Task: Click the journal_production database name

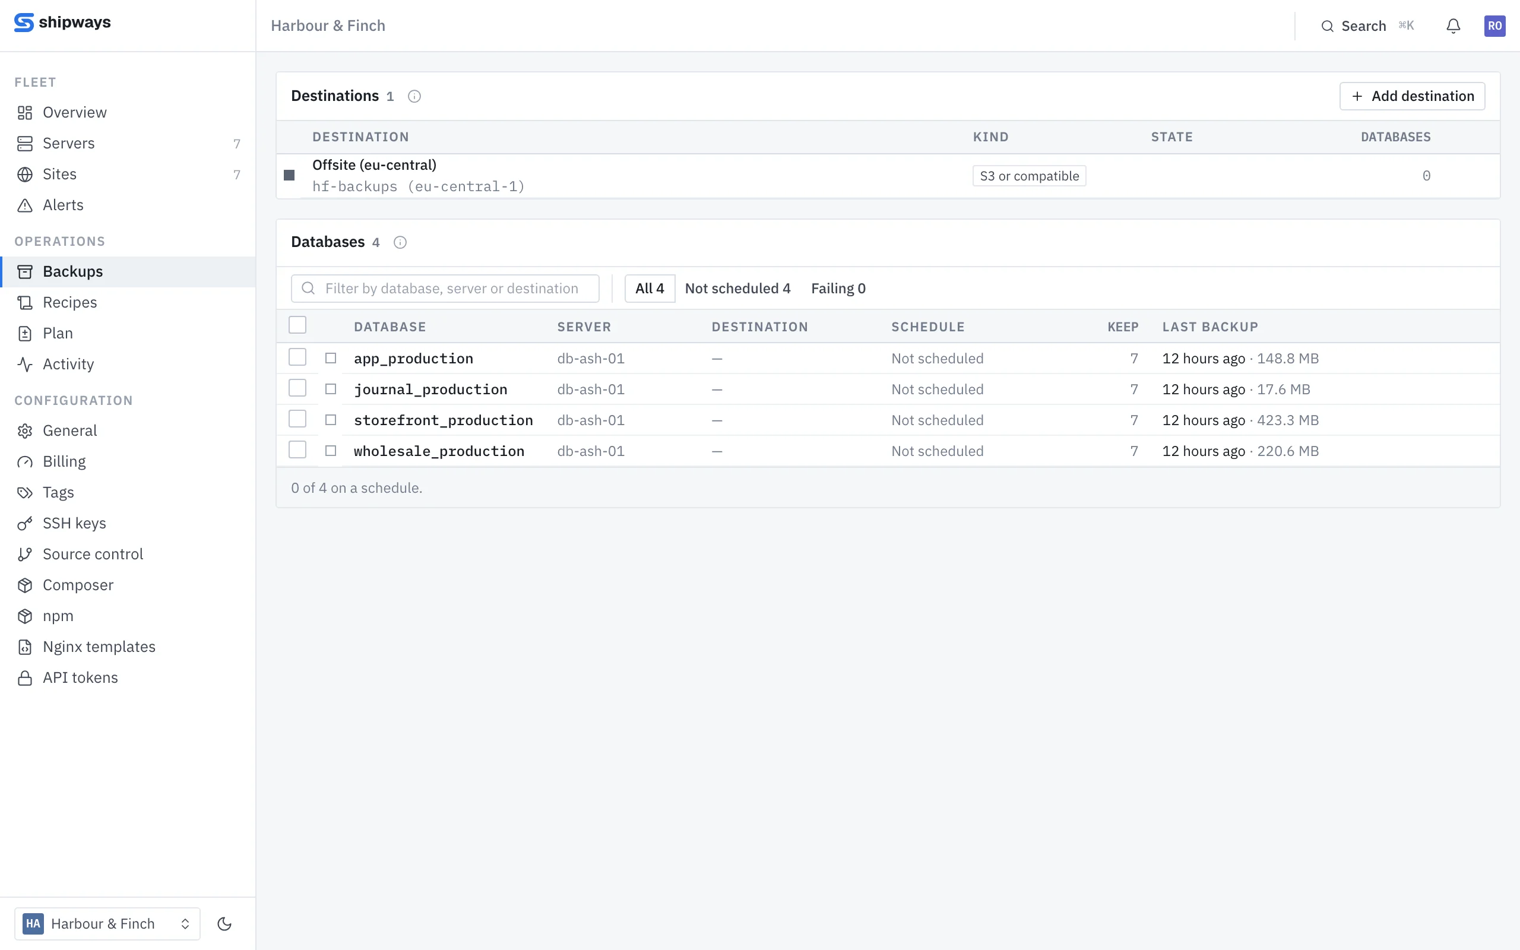Action: pos(430,389)
